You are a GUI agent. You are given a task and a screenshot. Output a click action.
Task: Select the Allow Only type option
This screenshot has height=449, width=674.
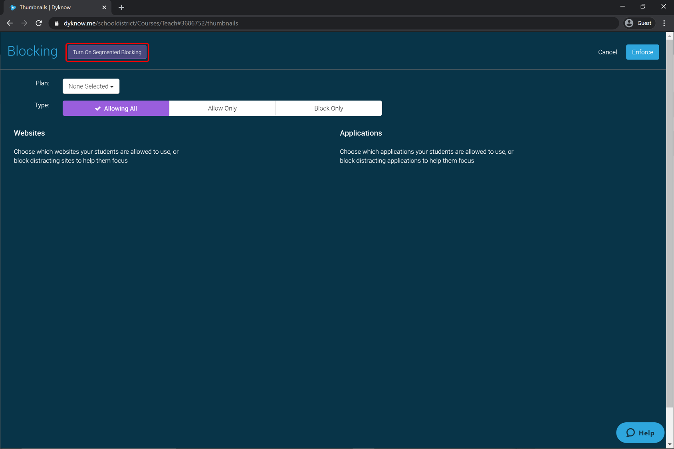click(x=222, y=108)
